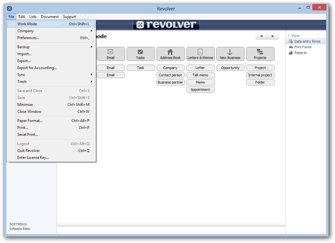This screenshot has width=335, height=243.
Task: Click the Memo form button
Action: 200,82
